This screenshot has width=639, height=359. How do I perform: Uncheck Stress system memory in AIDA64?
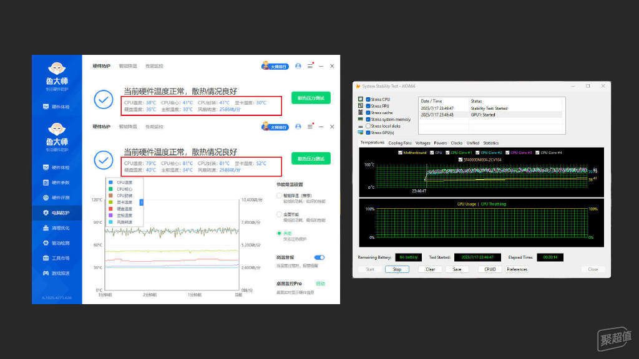(x=368, y=119)
